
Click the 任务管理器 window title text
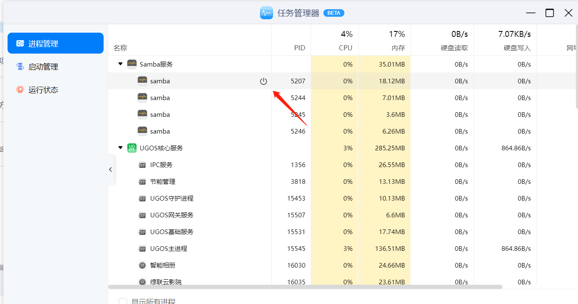point(299,13)
